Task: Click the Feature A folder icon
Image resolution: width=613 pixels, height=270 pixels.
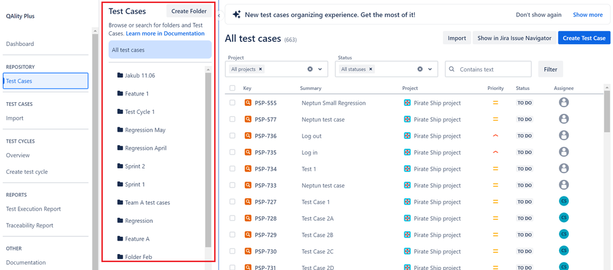Action: [x=120, y=239]
